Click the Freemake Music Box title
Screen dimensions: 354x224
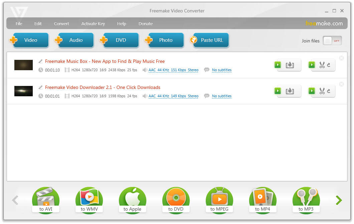click(x=105, y=61)
